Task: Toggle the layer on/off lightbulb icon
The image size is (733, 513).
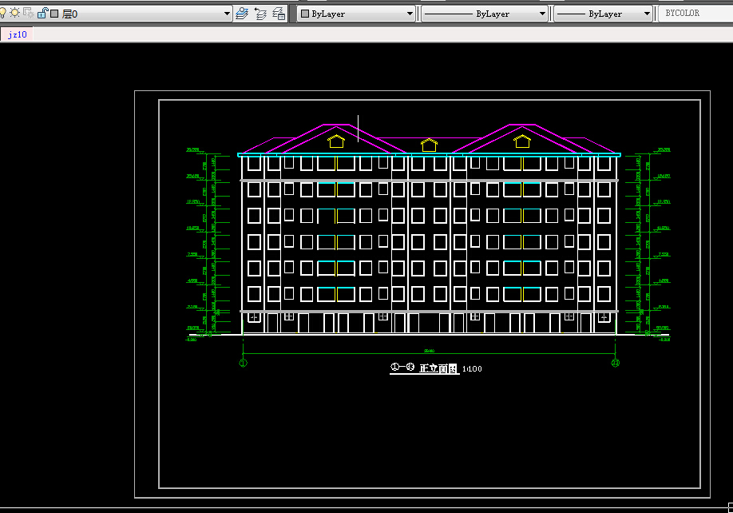Action: coord(2,13)
